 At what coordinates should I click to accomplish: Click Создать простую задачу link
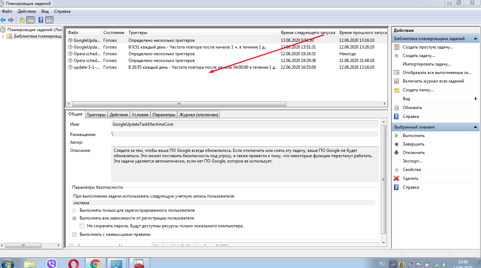tap(428, 47)
